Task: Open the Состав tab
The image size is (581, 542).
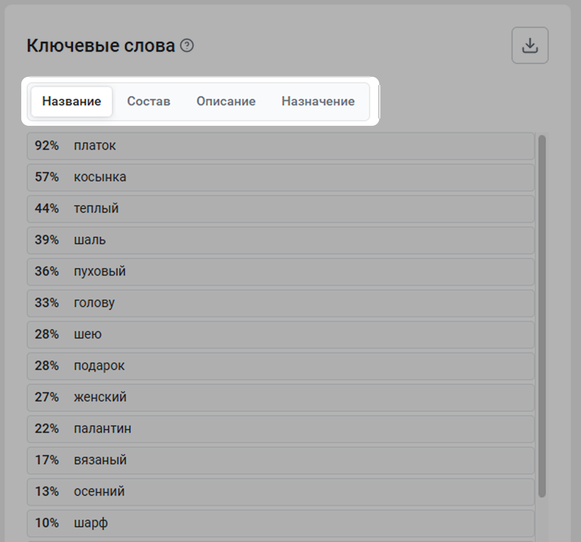Action: point(148,101)
